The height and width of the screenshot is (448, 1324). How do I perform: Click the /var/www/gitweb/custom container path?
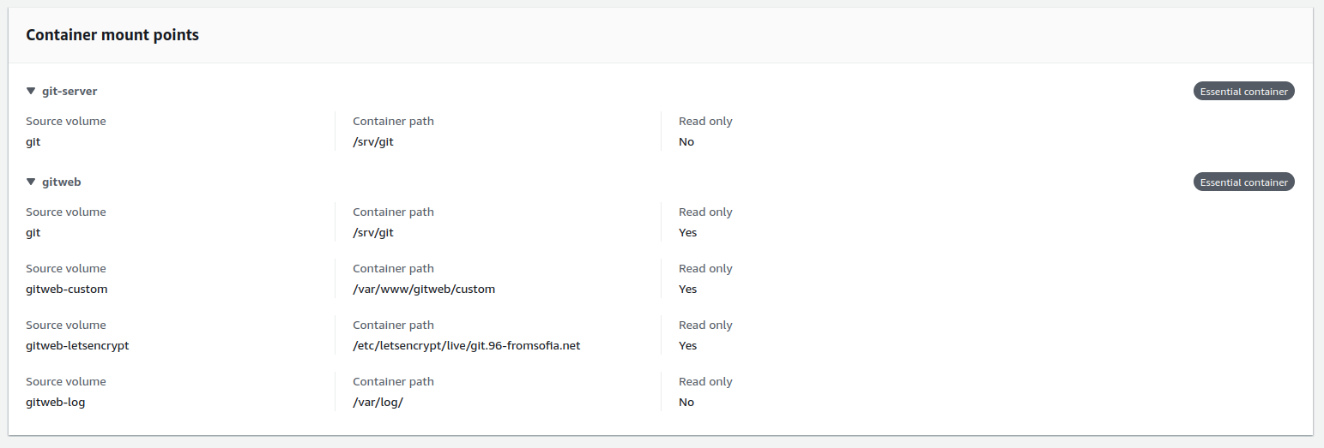pyautogui.click(x=424, y=289)
